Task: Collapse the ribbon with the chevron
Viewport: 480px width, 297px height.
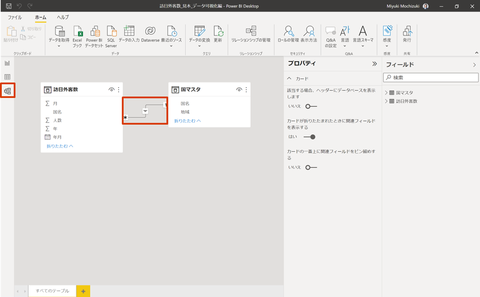Action: [476, 53]
